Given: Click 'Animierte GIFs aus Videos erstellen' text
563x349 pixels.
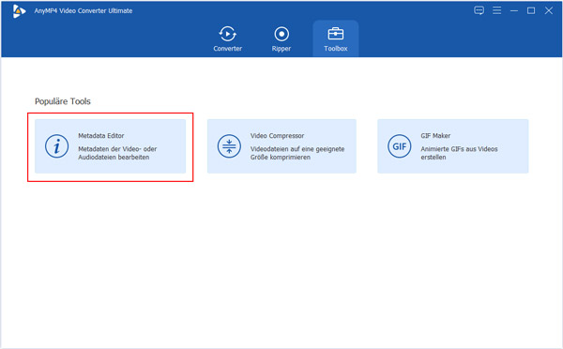Looking at the screenshot, I should click(459, 153).
